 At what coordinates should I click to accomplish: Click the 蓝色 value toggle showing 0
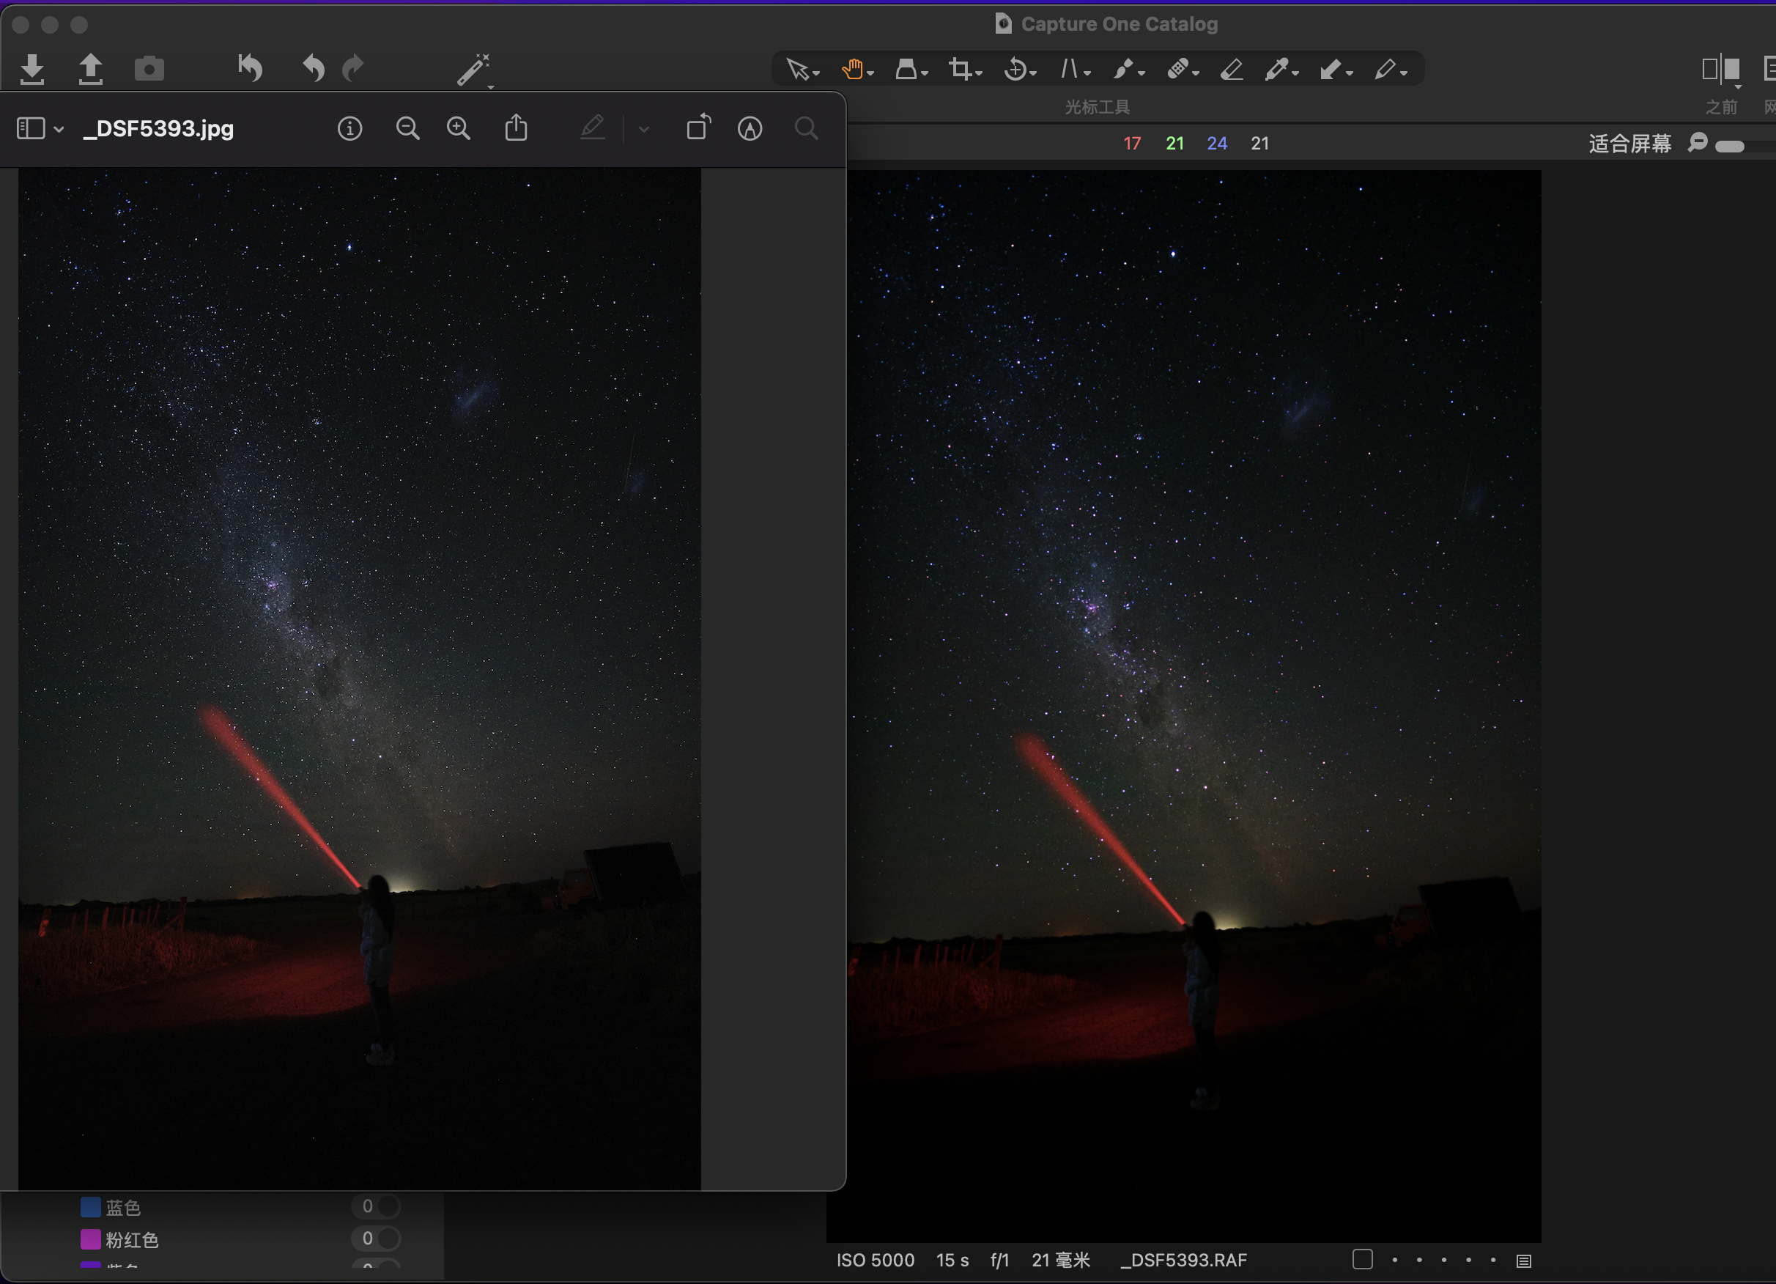(376, 1206)
